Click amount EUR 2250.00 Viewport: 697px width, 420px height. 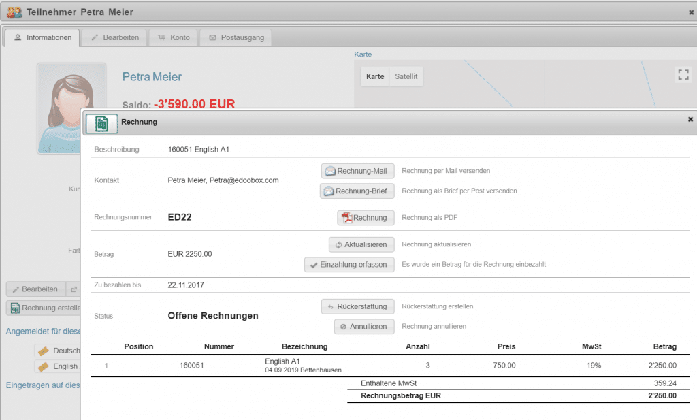click(190, 254)
